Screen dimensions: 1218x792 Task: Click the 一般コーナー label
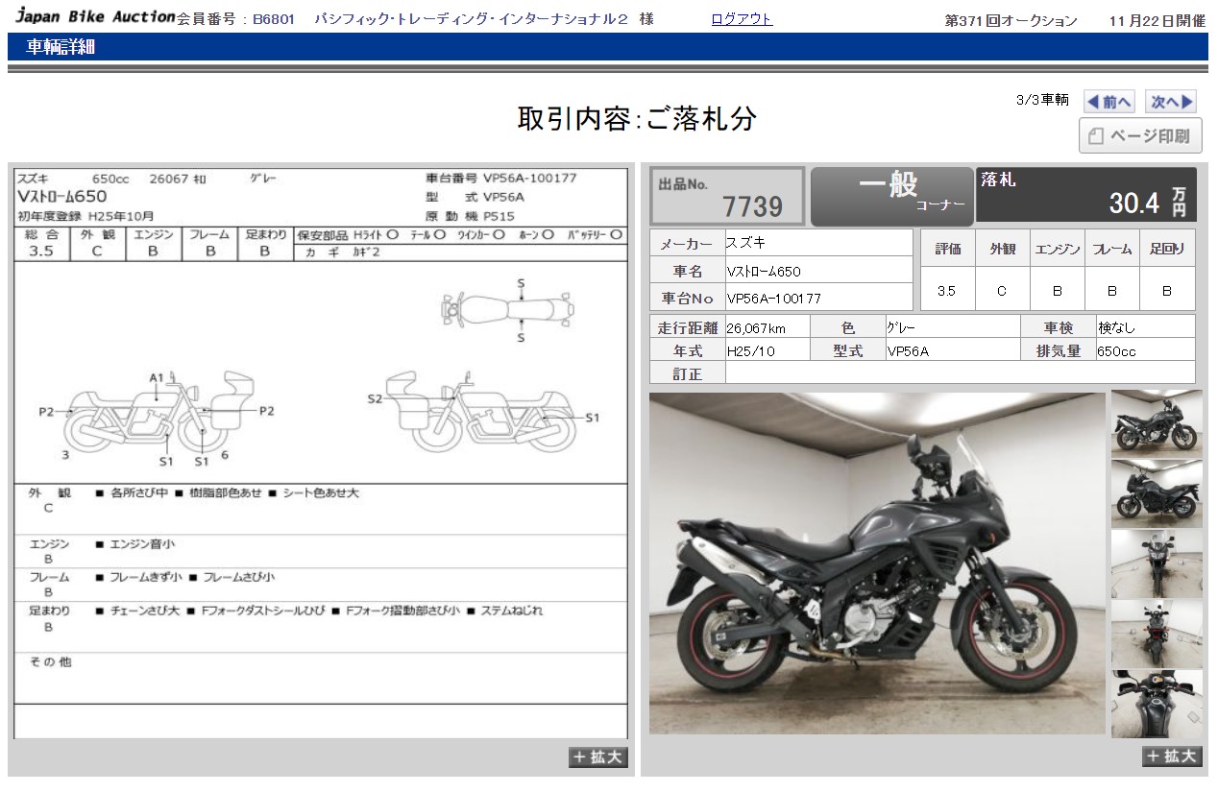[891, 197]
